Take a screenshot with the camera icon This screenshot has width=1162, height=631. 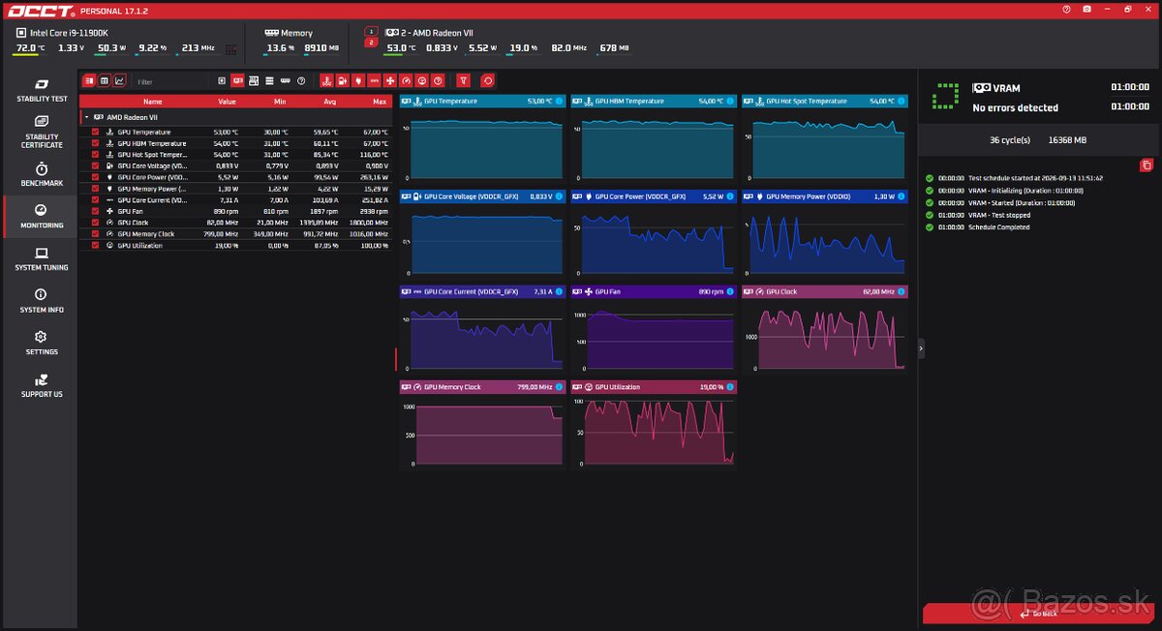pos(1086,10)
